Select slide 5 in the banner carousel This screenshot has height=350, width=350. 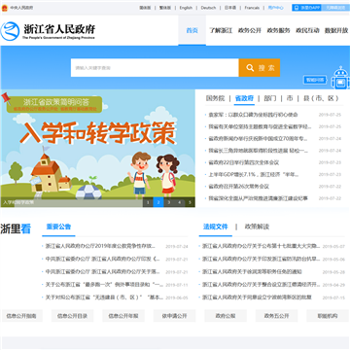(190, 202)
